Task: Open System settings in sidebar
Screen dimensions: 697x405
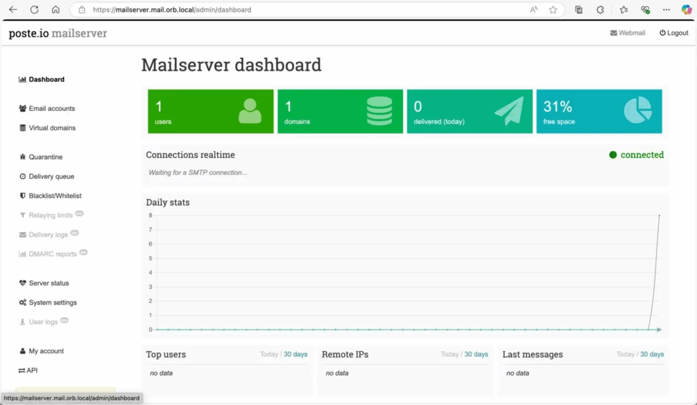Action: (52, 303)
